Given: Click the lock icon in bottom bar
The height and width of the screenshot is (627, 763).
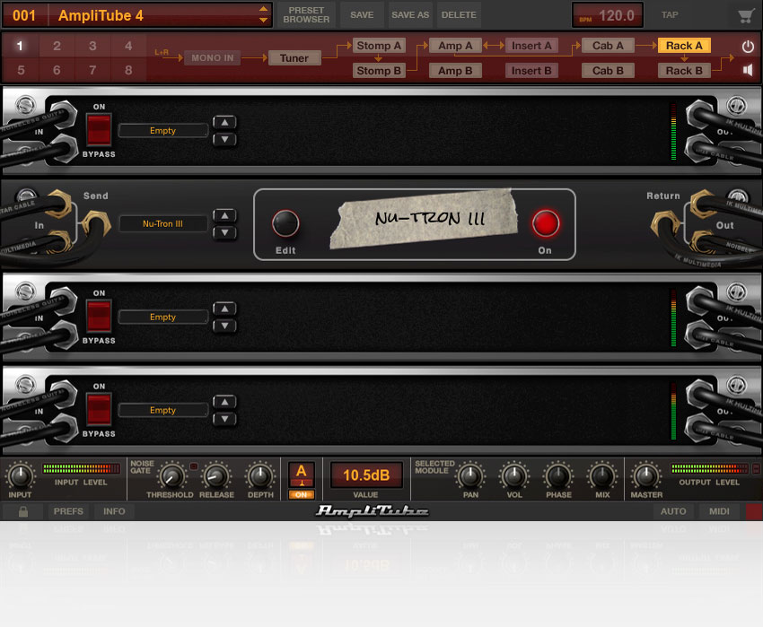Looking at the screenshot, I should coord(22,511).
